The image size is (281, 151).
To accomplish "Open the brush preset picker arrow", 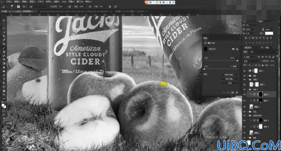I will coord(15,7).
